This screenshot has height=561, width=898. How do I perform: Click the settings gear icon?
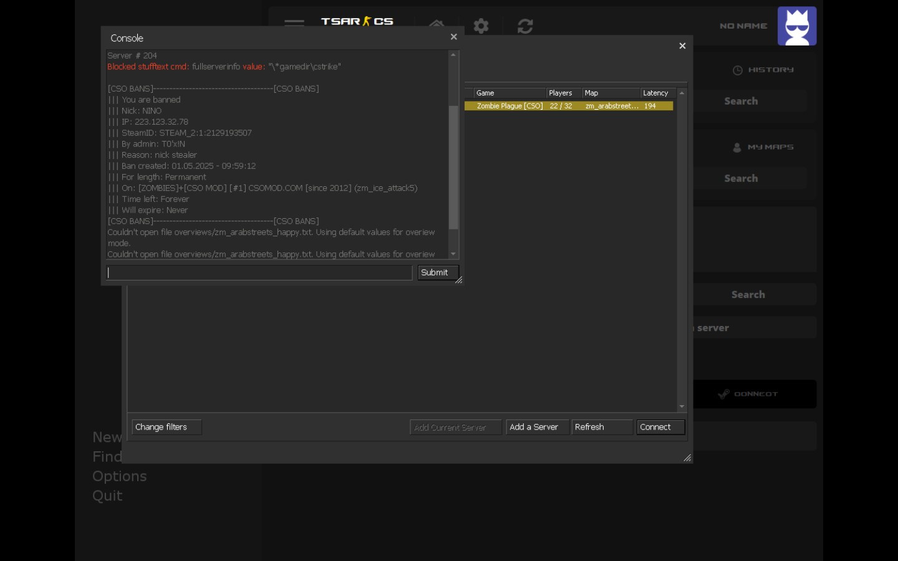click(481, 26)
